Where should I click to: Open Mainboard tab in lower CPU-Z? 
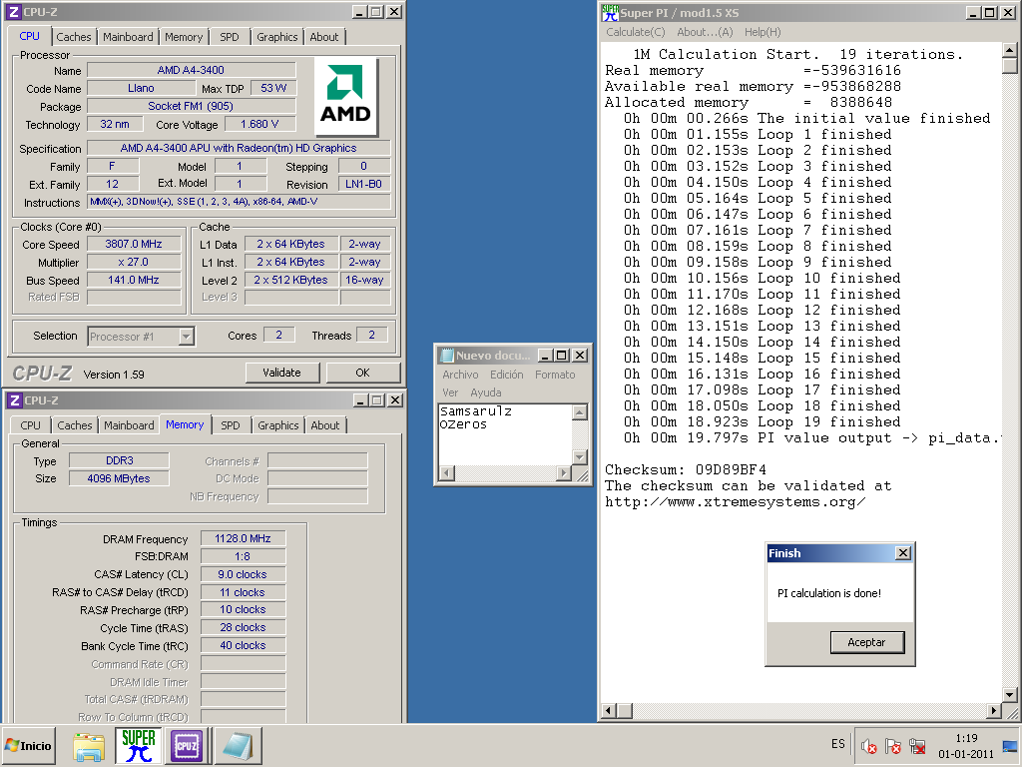(x=129, y=425)
